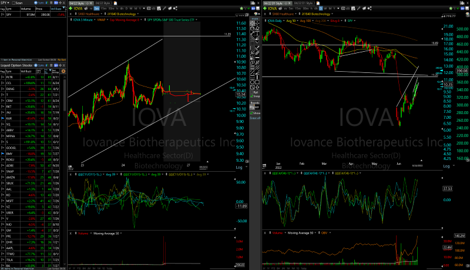Click the Erase all button
The image size is (470, 270).
point(255,118)
